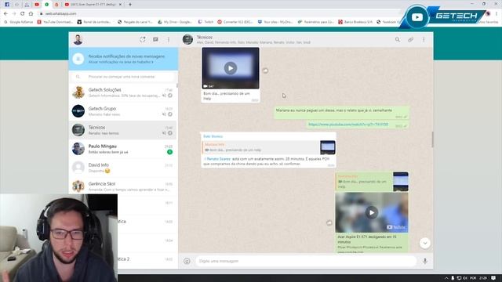
Task: Open the Windows notification center
Action: [x=493, y=278]
